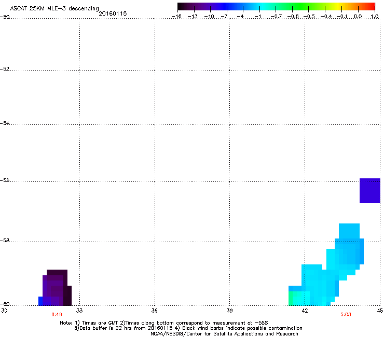The width and height of the screenshot is (384, 337).
Task: Click the color bar label "-0.5"
Action: (x=309, y=17)
